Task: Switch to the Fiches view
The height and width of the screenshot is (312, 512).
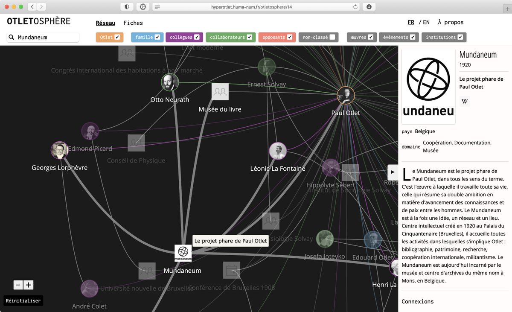Action: [133, 23]
